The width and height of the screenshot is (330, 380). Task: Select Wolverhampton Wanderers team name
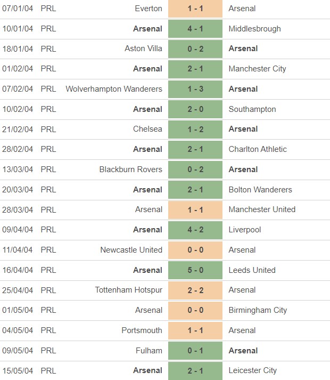tap(114, 89)
